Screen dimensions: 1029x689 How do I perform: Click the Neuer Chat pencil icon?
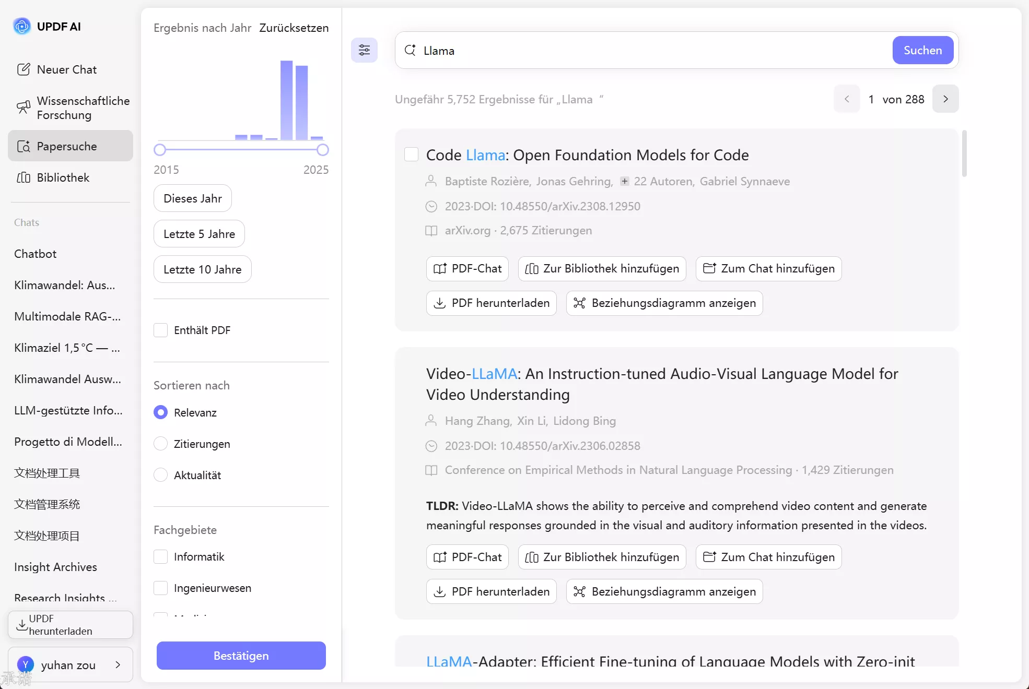[x=24, y=69]
